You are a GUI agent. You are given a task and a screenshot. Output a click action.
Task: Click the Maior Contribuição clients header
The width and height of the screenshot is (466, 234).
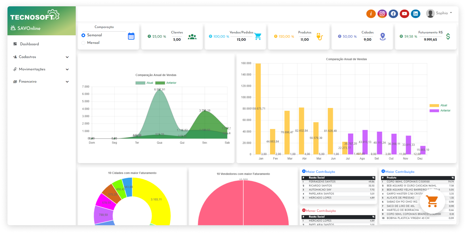320,172
